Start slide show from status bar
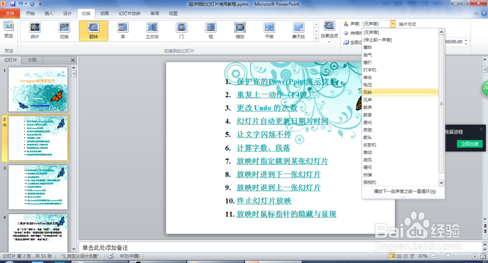Screen dimensions: 488x263 point(412,256)
